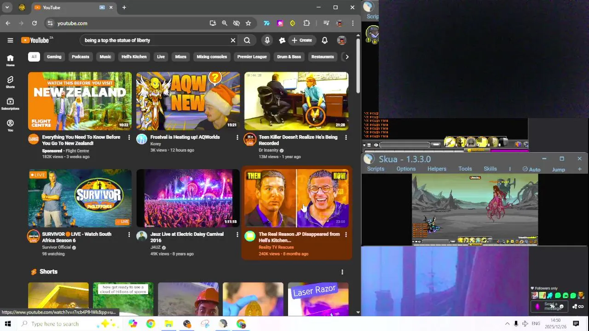Image resolution: width=589 pixels, height=331 pixels.
Task: Select the Music filter chip
Action: click(105, 57)
